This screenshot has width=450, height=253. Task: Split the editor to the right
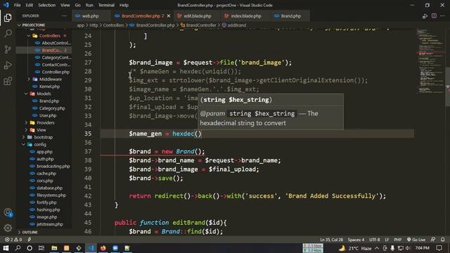pyautogui.click(x=434, y=15)
